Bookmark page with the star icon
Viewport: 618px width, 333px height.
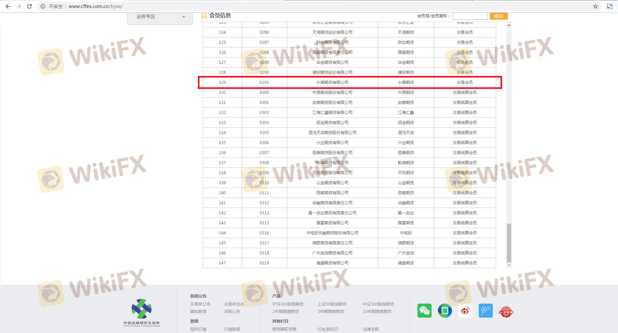pyautogui.click(x=596, y=6)
